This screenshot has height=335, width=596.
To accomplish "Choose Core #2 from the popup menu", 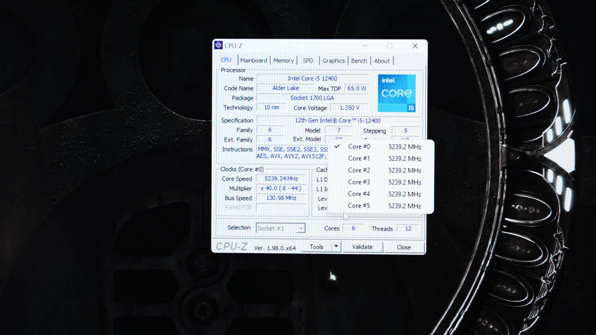I will click(x=381, y=170).
